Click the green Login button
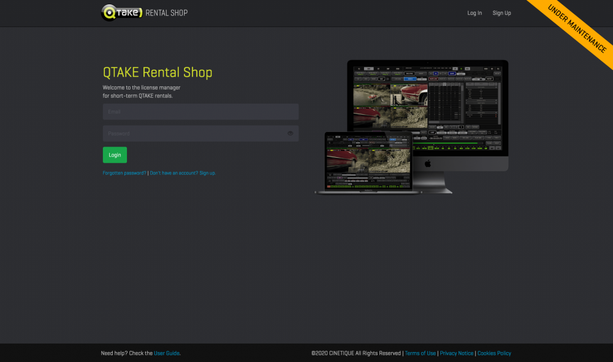This screenshot has width=613, height=362. tap(115, 155)
